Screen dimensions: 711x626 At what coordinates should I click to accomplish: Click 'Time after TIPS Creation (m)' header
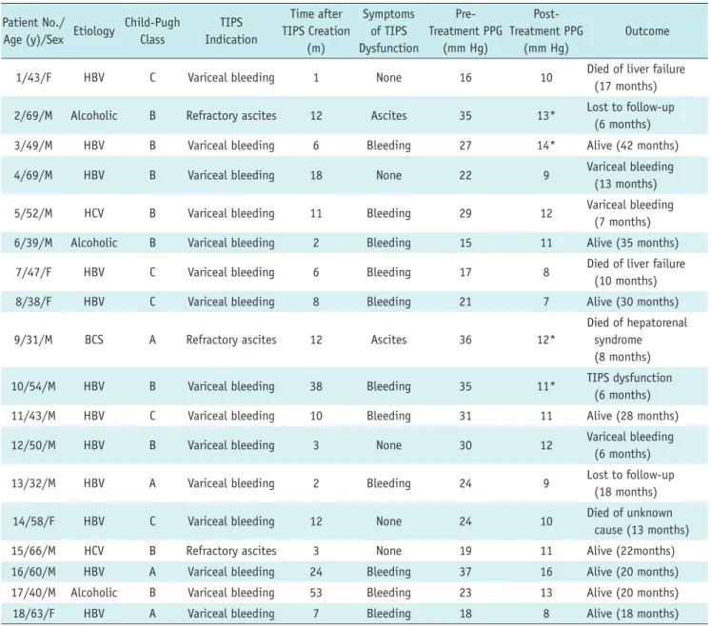[x=316, y=30]
